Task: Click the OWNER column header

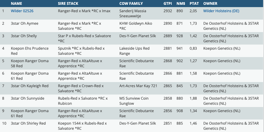Action: [210, 4]
